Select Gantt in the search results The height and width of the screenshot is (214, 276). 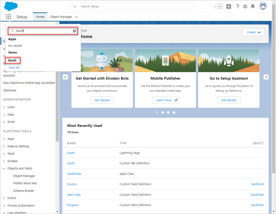pos(13,61)
